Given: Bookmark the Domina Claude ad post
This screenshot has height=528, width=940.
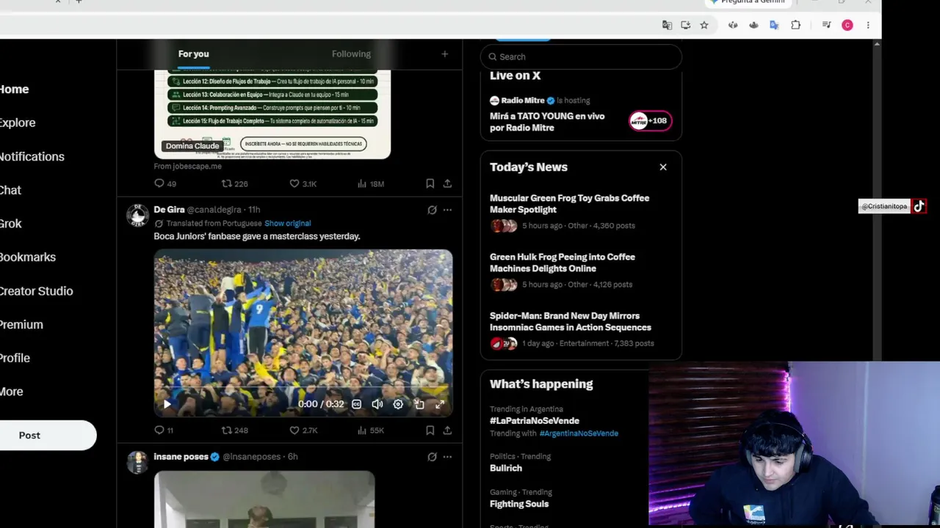Looking at the screenshot, I should (430, 183).
